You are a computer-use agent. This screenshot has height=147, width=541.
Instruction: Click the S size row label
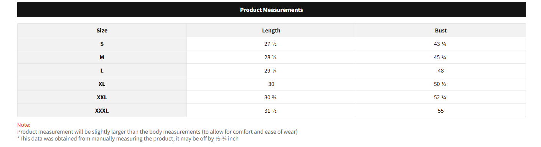pos(102,44)
